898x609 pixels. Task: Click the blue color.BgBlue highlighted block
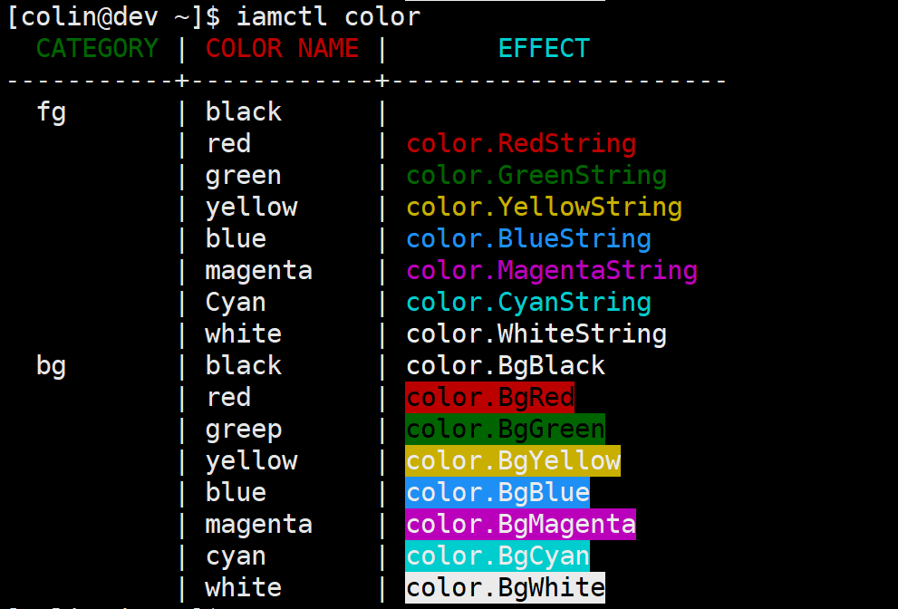[x=497, y=493]
